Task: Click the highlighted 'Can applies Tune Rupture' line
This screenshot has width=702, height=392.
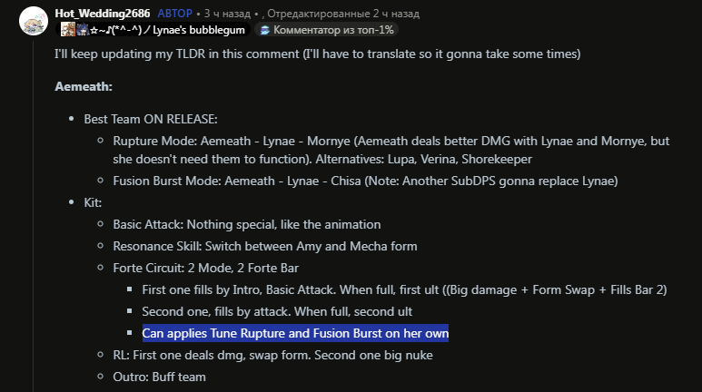Action: [295, 333]
